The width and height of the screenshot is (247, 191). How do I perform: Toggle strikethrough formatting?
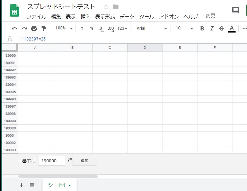pos(222,28)
